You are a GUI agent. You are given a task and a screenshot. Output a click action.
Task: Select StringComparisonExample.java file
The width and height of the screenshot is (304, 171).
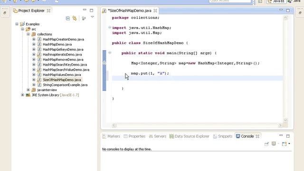pyautogui.click(x=65, y=85)
